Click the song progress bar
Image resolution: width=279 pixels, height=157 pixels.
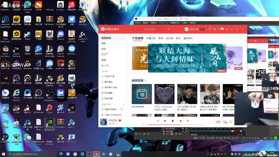pyautogui.click(x=173, y=125)
